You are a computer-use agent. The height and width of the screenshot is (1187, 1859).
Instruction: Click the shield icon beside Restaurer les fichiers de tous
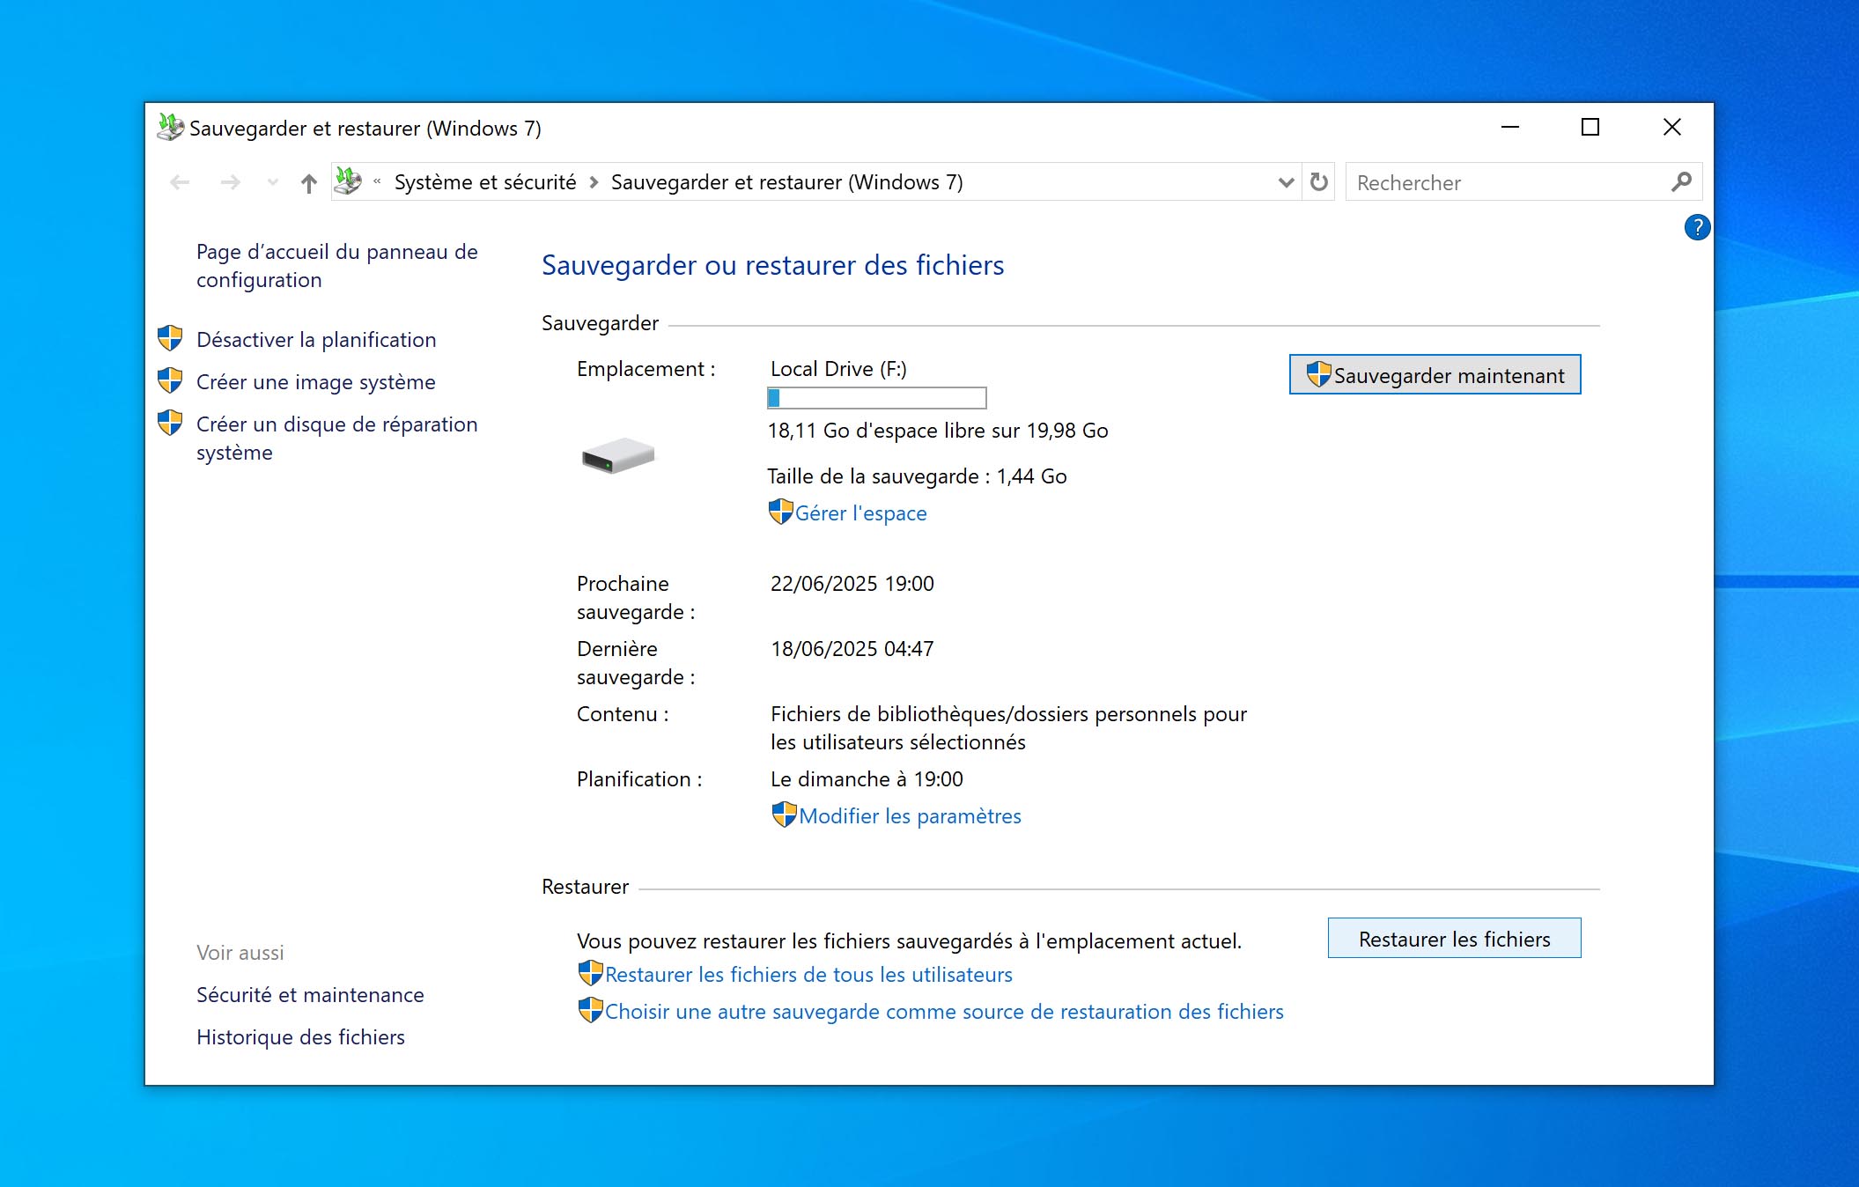tap(590, 973)
